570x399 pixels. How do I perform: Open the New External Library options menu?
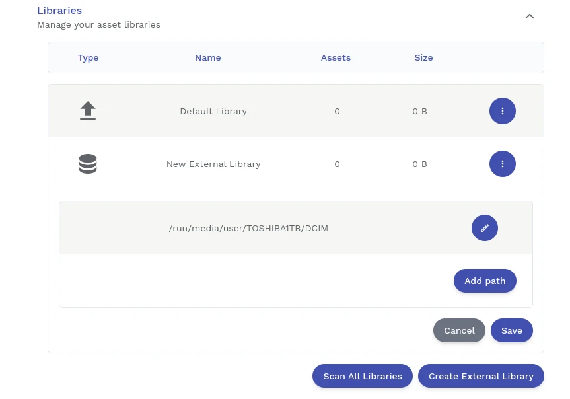tap(502, 164)
